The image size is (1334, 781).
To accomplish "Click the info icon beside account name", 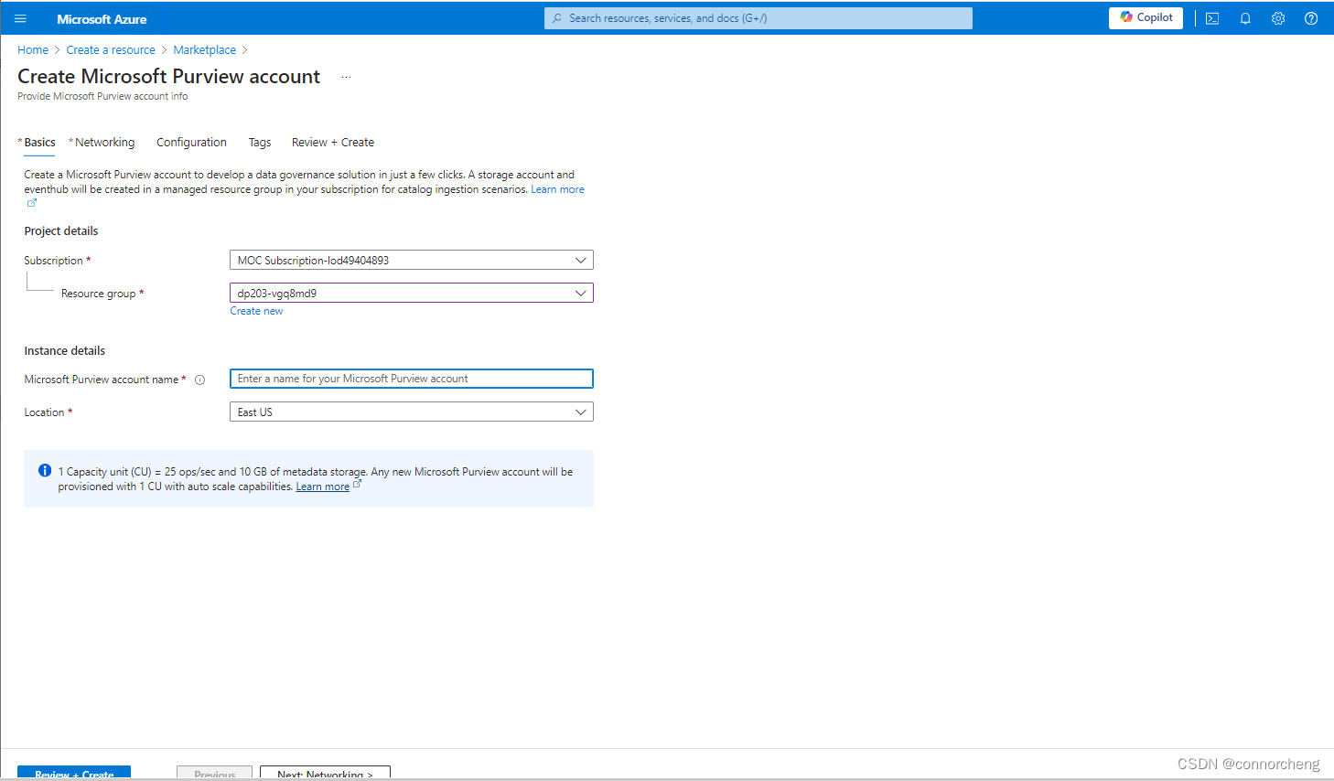I will tap(199, 380).
